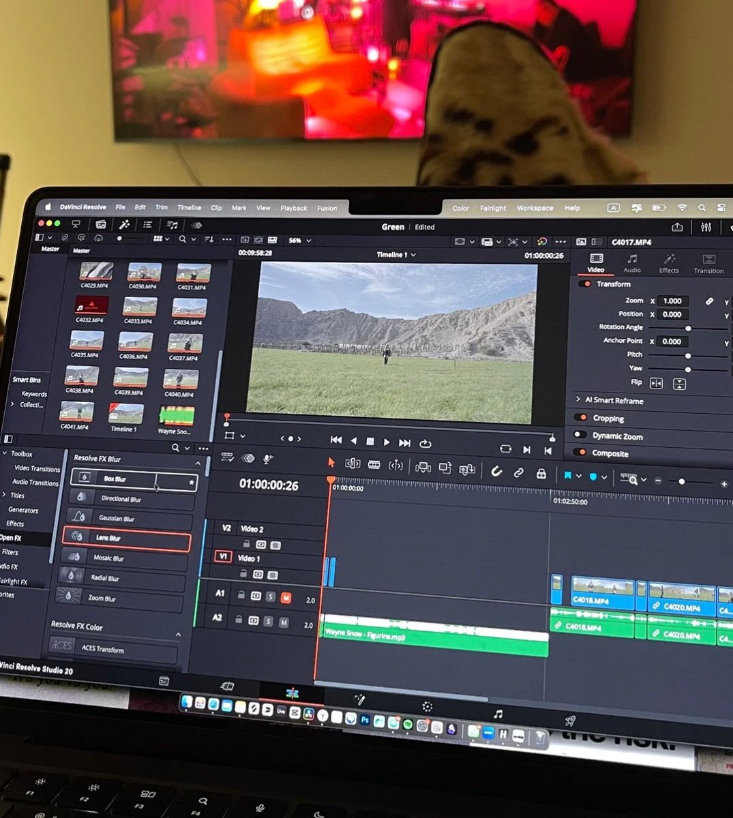Click the Insert Clip icon
The width and height of the screenshot is (733, 818).
[x=423, y=467]
